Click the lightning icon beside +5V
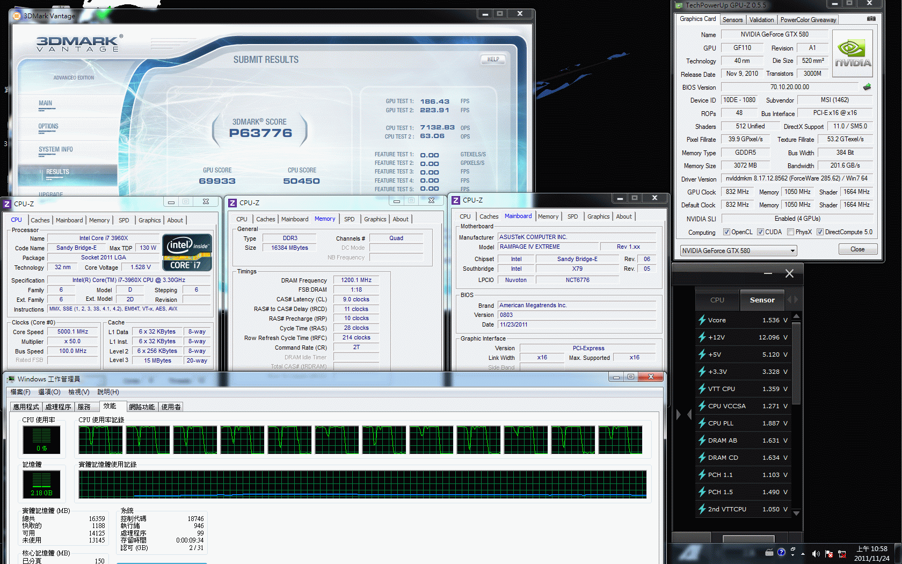 tap(702, 355)
